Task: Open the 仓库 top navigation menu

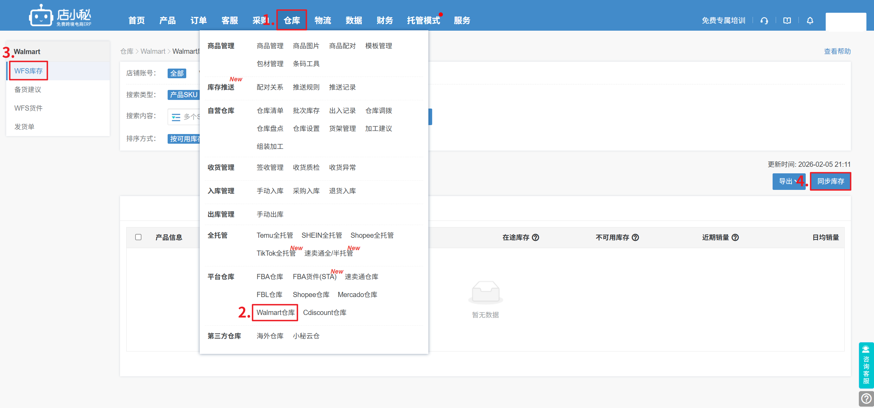Action: click(x=291, y=20)
